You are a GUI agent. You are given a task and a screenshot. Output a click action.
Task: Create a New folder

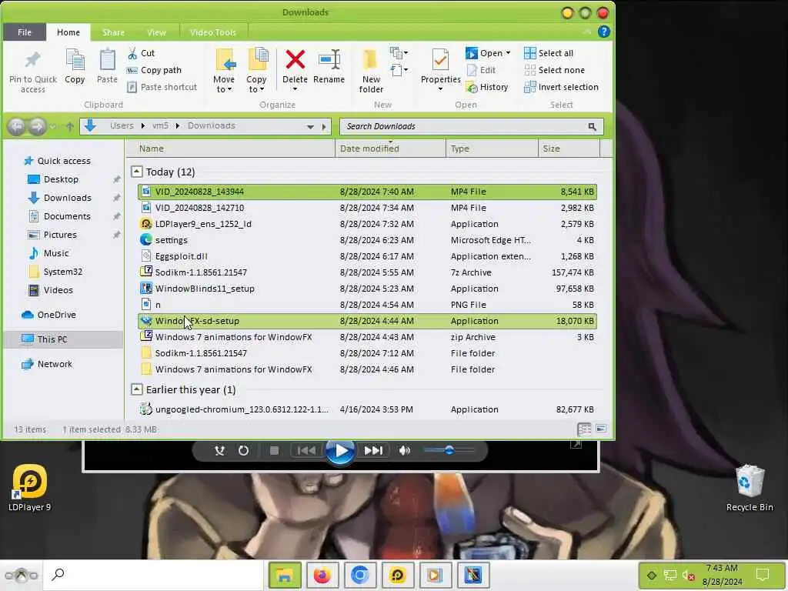coord(371,71)
